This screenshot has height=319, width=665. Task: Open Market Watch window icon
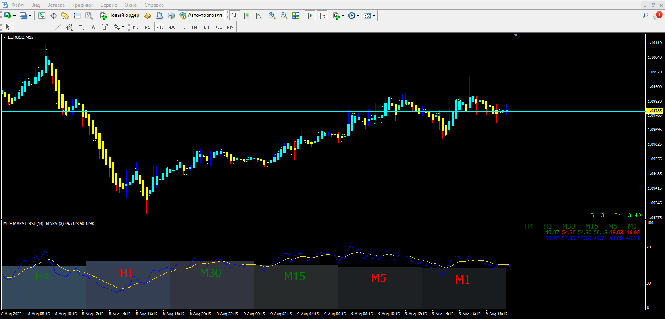[x=42, y=16]
